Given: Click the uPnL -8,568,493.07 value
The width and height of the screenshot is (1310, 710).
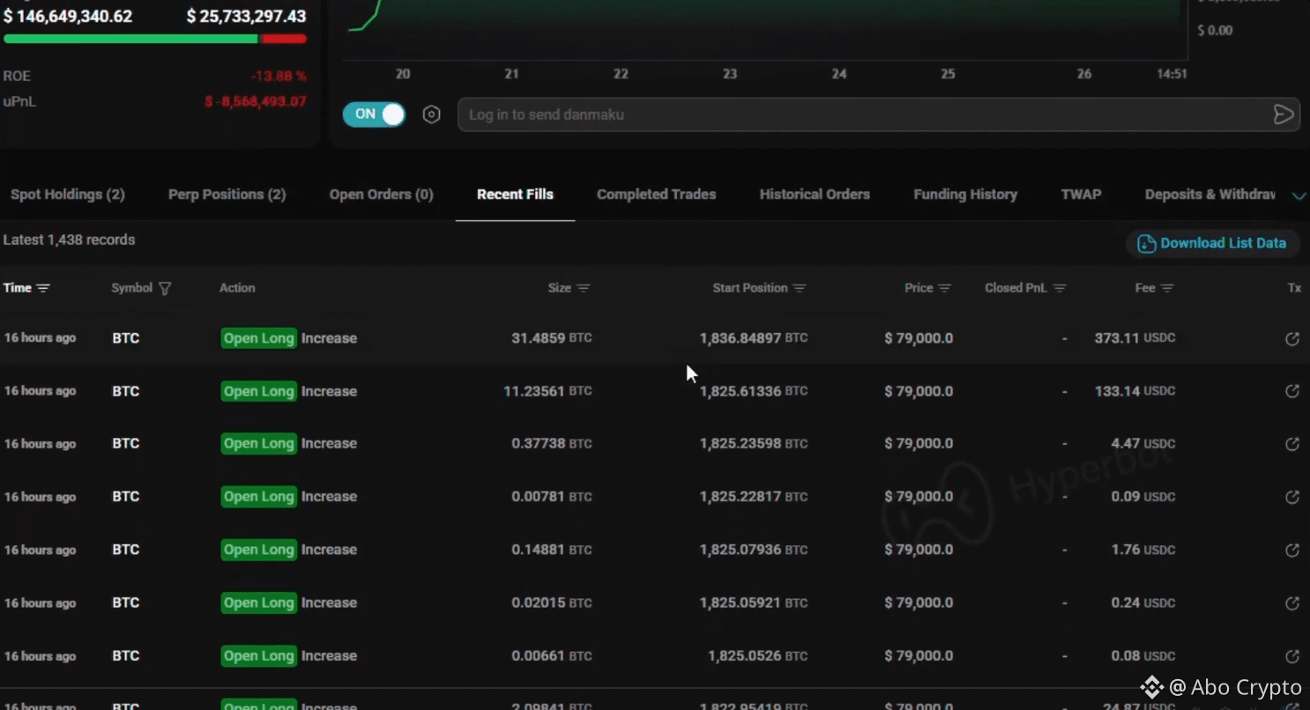Looking at the screenshot, I should pos(256,102).
